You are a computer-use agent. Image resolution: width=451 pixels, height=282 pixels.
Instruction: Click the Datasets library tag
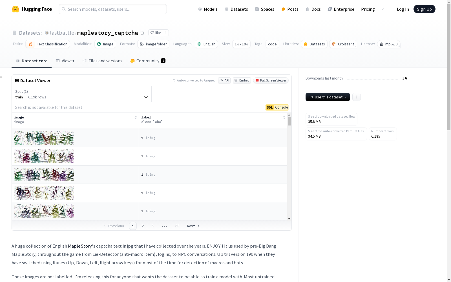pyautogui.click(x=314, y=44)
